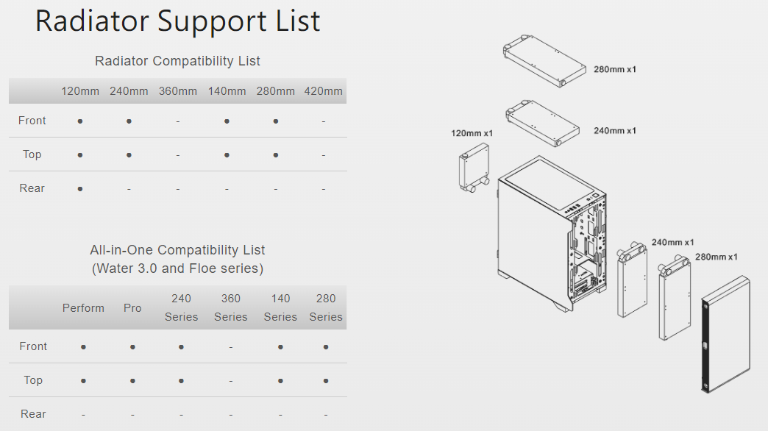Click the Pro column header

pyautogui.click(x=132, y=308)
